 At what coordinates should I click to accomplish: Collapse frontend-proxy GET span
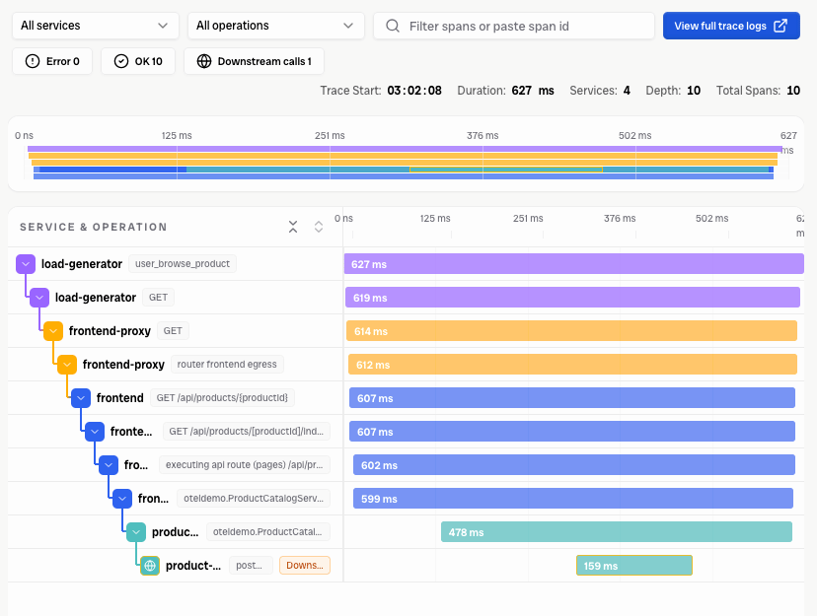coord(53,331)
